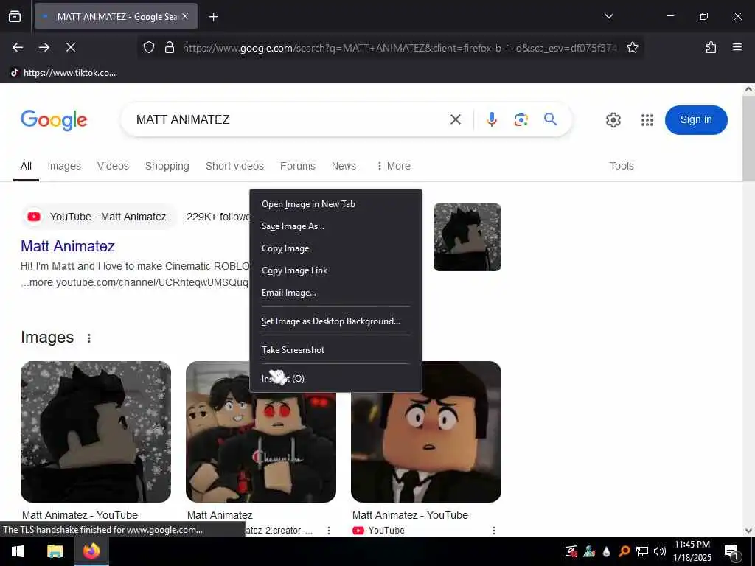Search by image with Lens icon
The height and width of the screenshot is (566, 755).
pyautogui.click(x=521, y=119)
